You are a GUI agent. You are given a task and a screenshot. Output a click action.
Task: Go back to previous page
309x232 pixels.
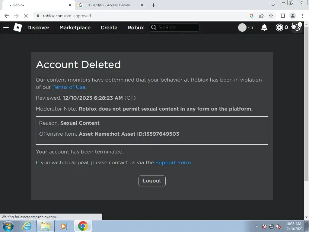[x=7, y=16]
